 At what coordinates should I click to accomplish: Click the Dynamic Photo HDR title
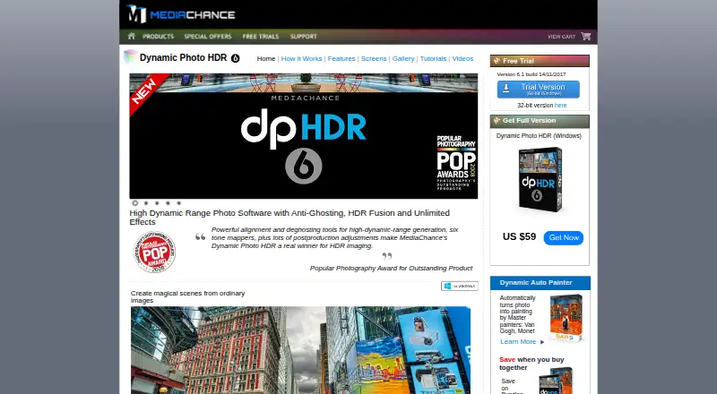184,57
